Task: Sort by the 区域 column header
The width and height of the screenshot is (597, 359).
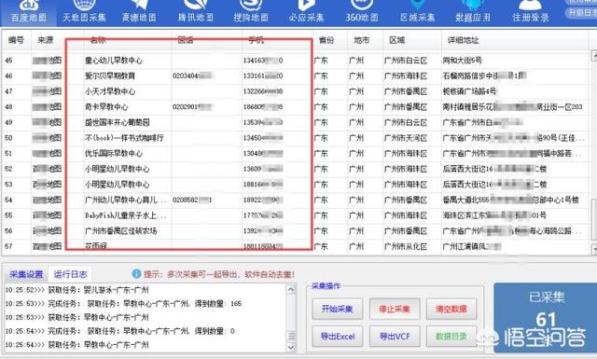Action: (396, 40)
